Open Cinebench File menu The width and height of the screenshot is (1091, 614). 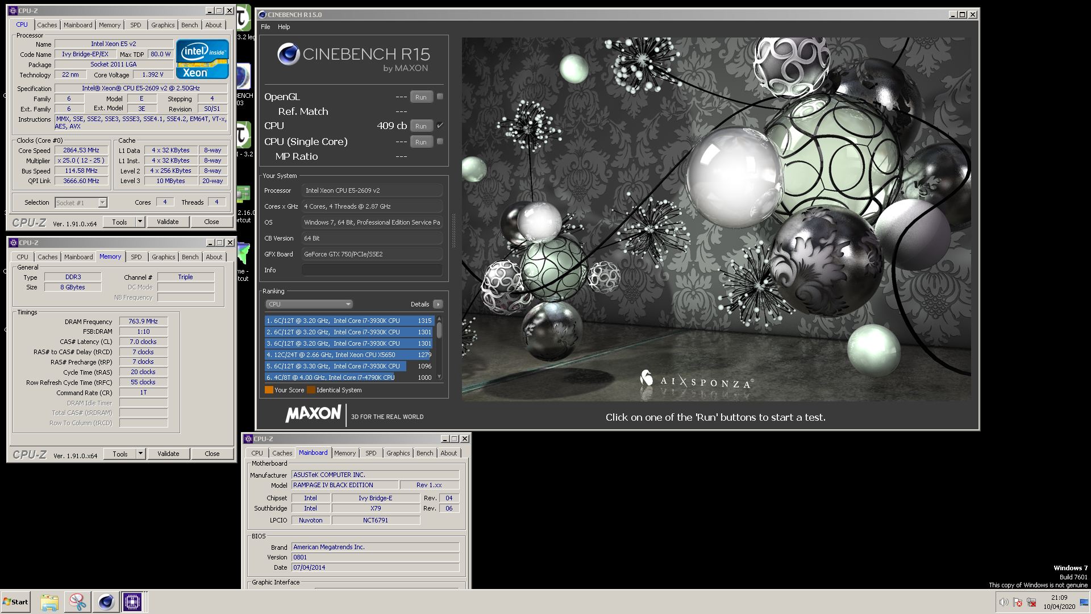click(265, 27)
